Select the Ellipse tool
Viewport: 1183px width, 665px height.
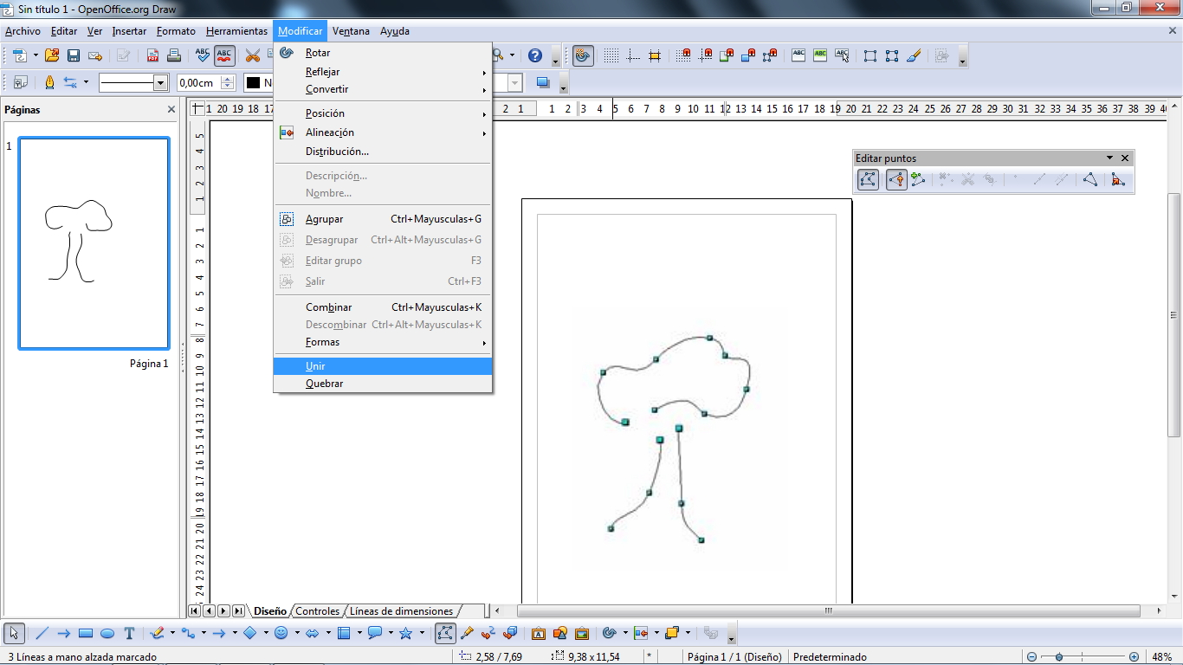[107, 633]
